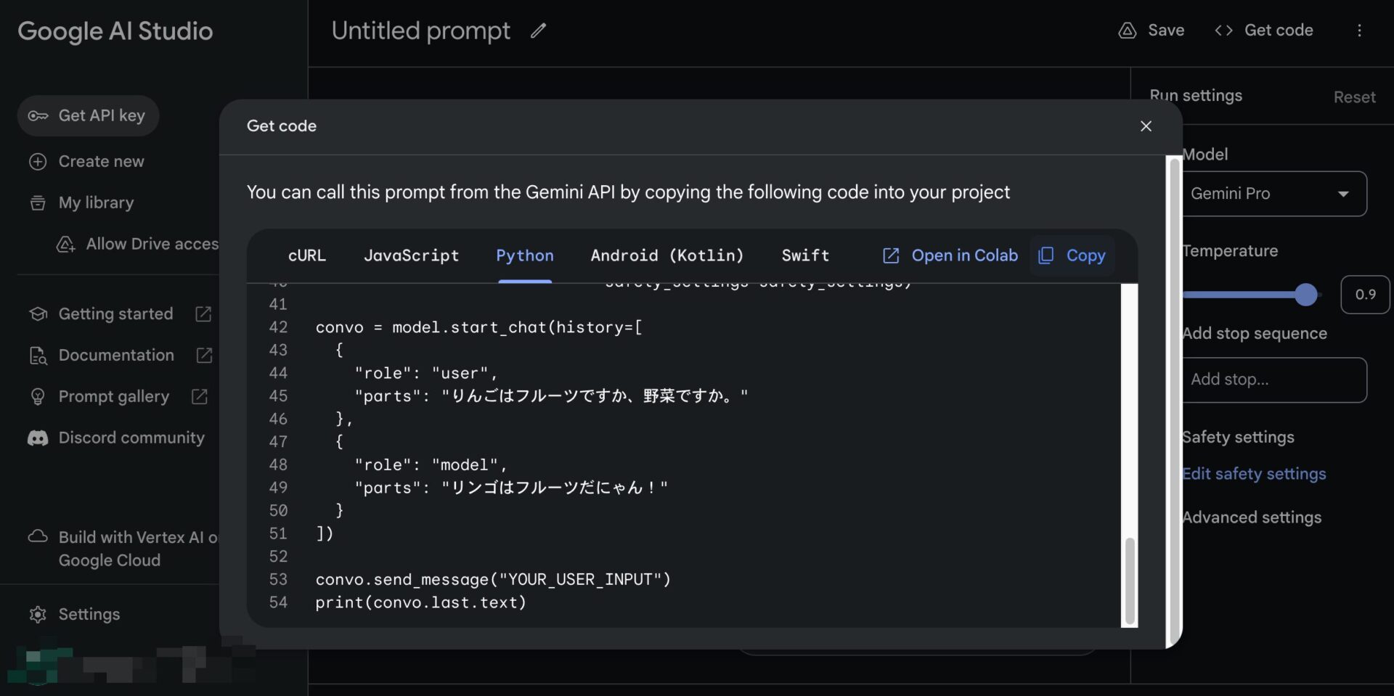Click the Temperature slider handle
Viewport: 1394px width, 696px height.
pyautogui.click(x=1305, y=295)
